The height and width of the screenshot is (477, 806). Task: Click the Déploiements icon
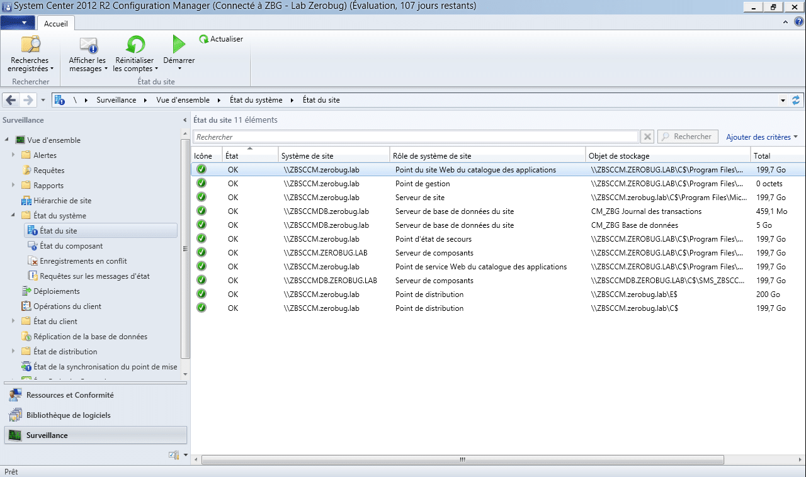(x=26, y=291)
